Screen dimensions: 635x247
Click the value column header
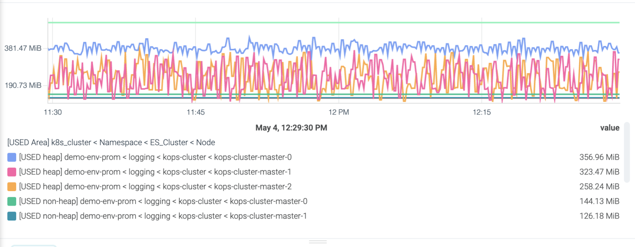point(611,127)
